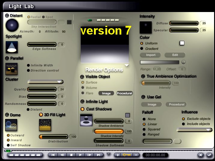Step back one frame
The image size is (215, 161).
62,155
